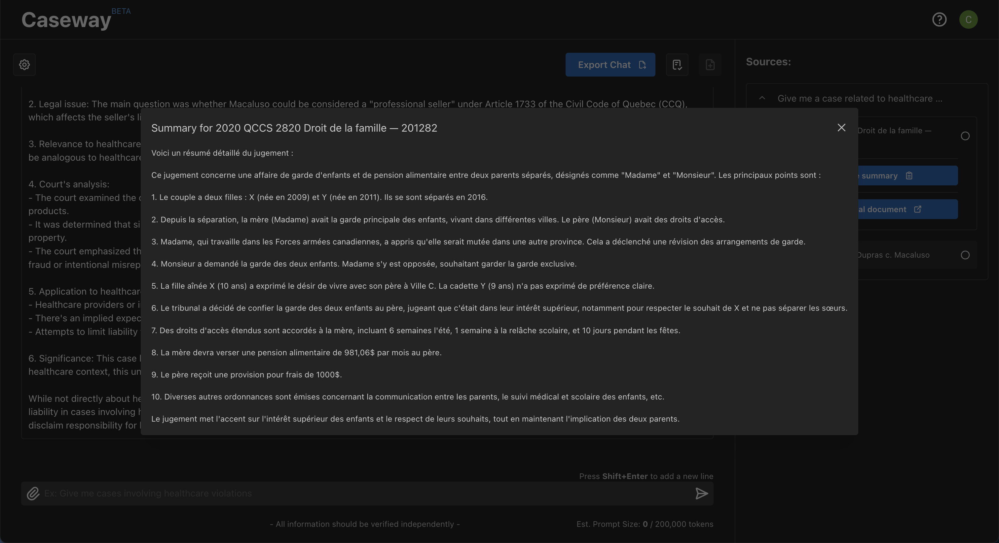Open the user avatar C menu

[x=968, y=19]
